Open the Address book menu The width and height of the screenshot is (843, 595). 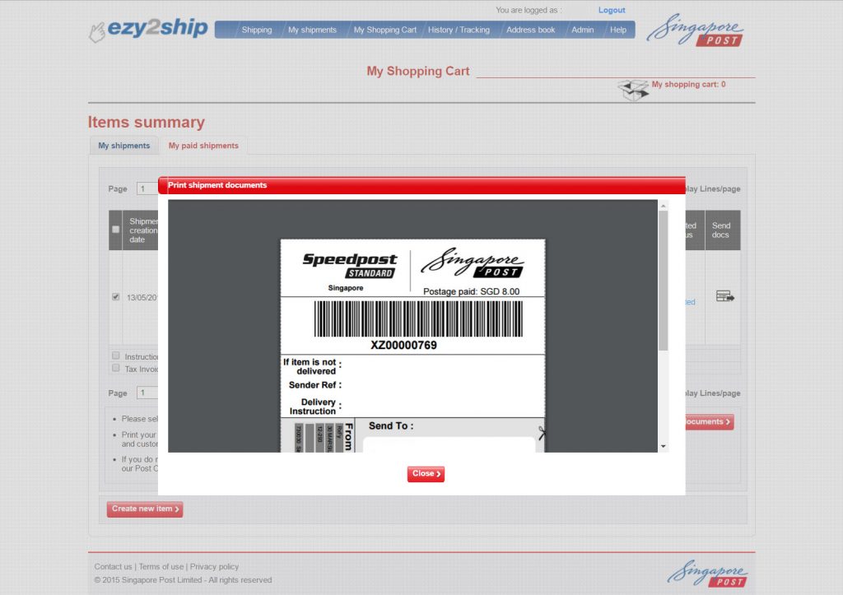[531, 30]
